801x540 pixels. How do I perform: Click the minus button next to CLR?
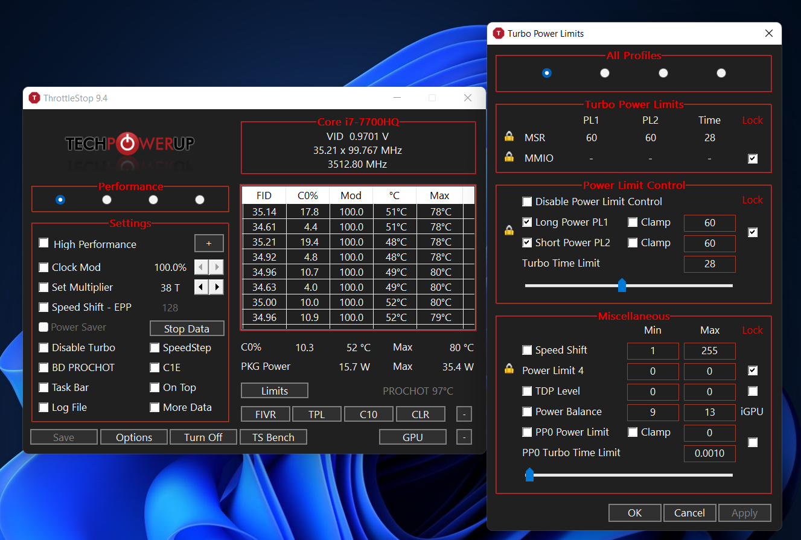point(464,414)
